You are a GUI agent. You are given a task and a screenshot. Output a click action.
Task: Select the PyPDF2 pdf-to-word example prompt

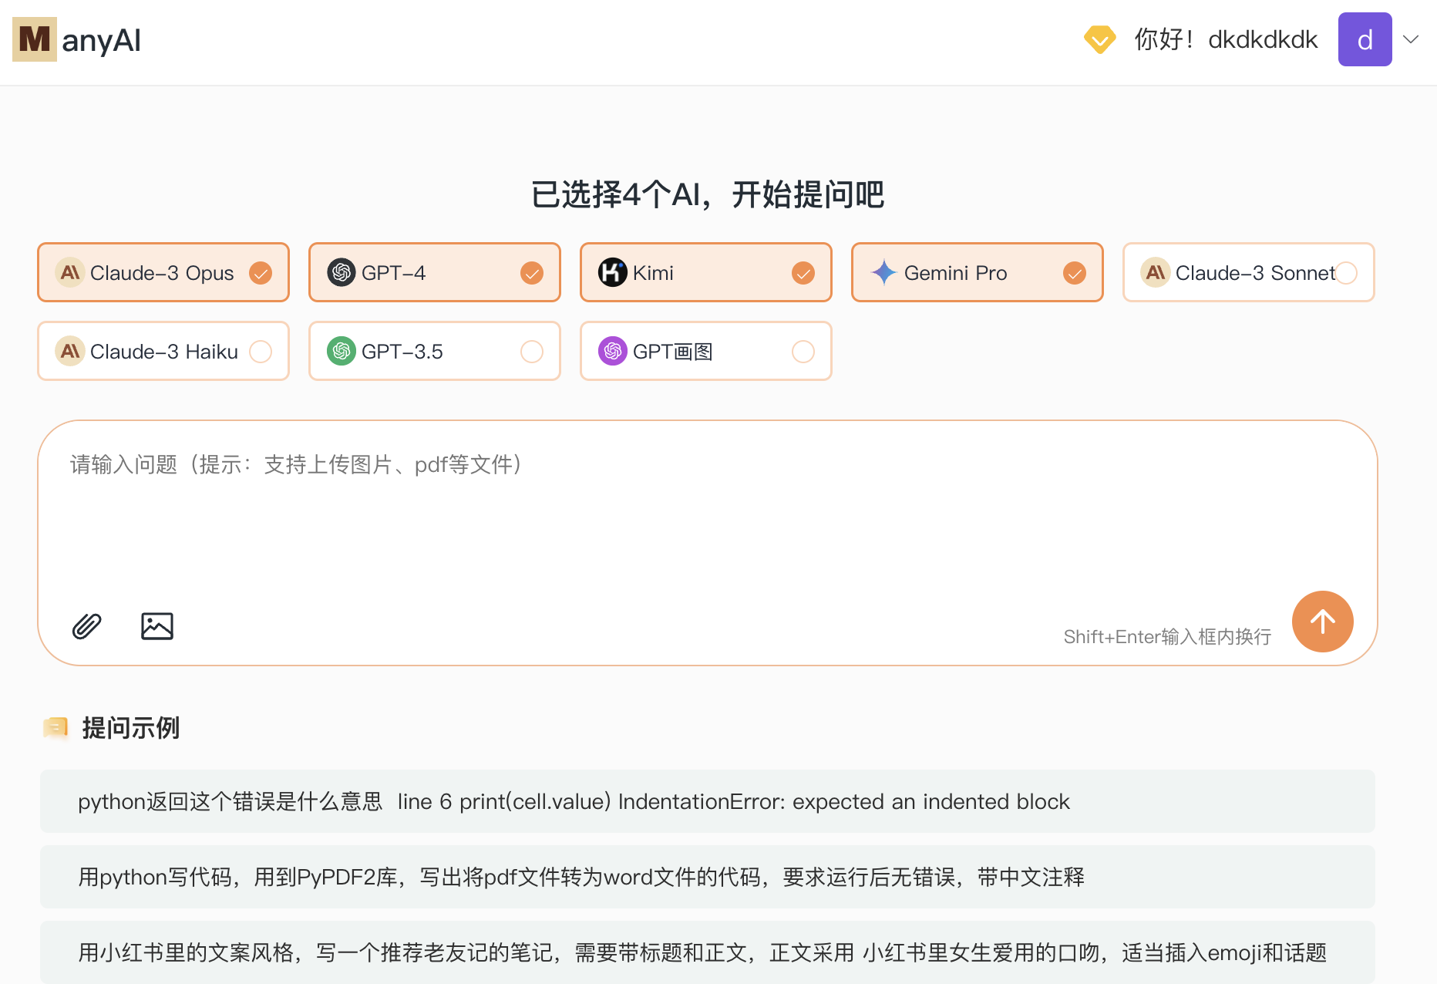click(708, 877)
